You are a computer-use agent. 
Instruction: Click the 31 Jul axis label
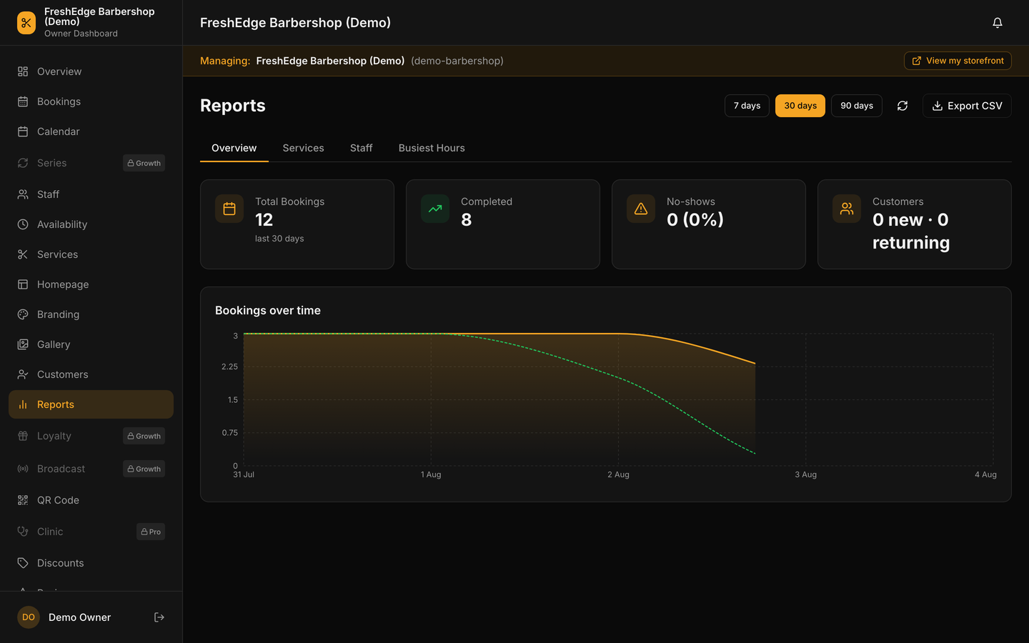click(244, 474)
